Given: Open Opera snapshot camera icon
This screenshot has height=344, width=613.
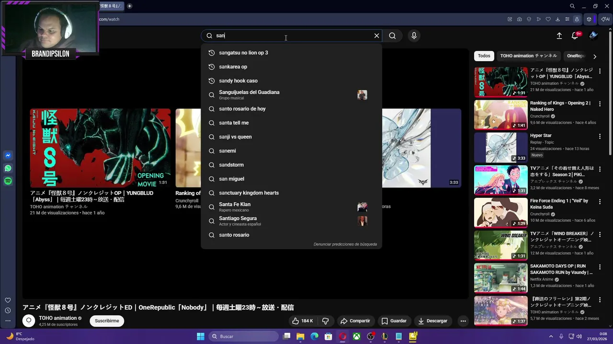Looking at the screenshot, I should coord(520,19).
